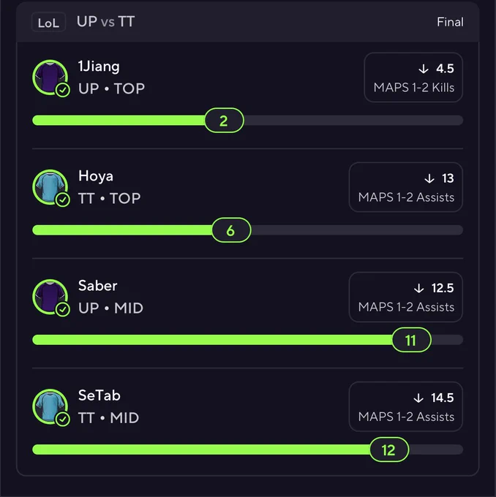The image size is (496, 497).
Task: Click the progress marker showing 11
Action: tap(412, 340)
